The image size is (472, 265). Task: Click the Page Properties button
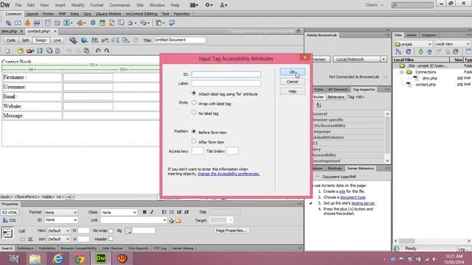pos(231,230)
